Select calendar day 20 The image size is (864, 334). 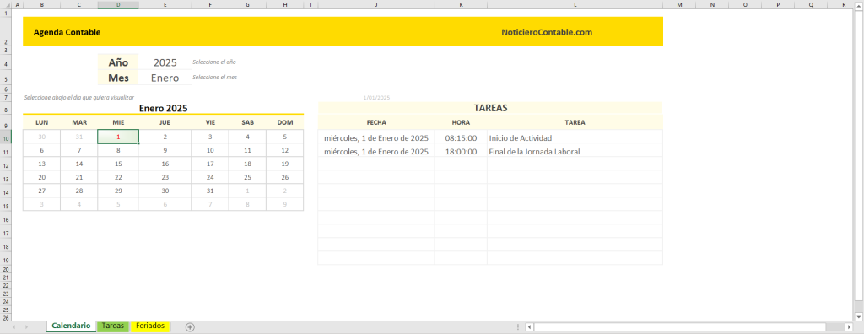coord(42,177)
